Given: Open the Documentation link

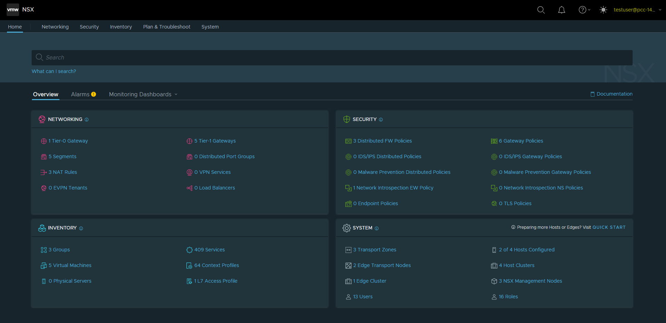Looking at the screenshot, I should (x=611, y=94).
